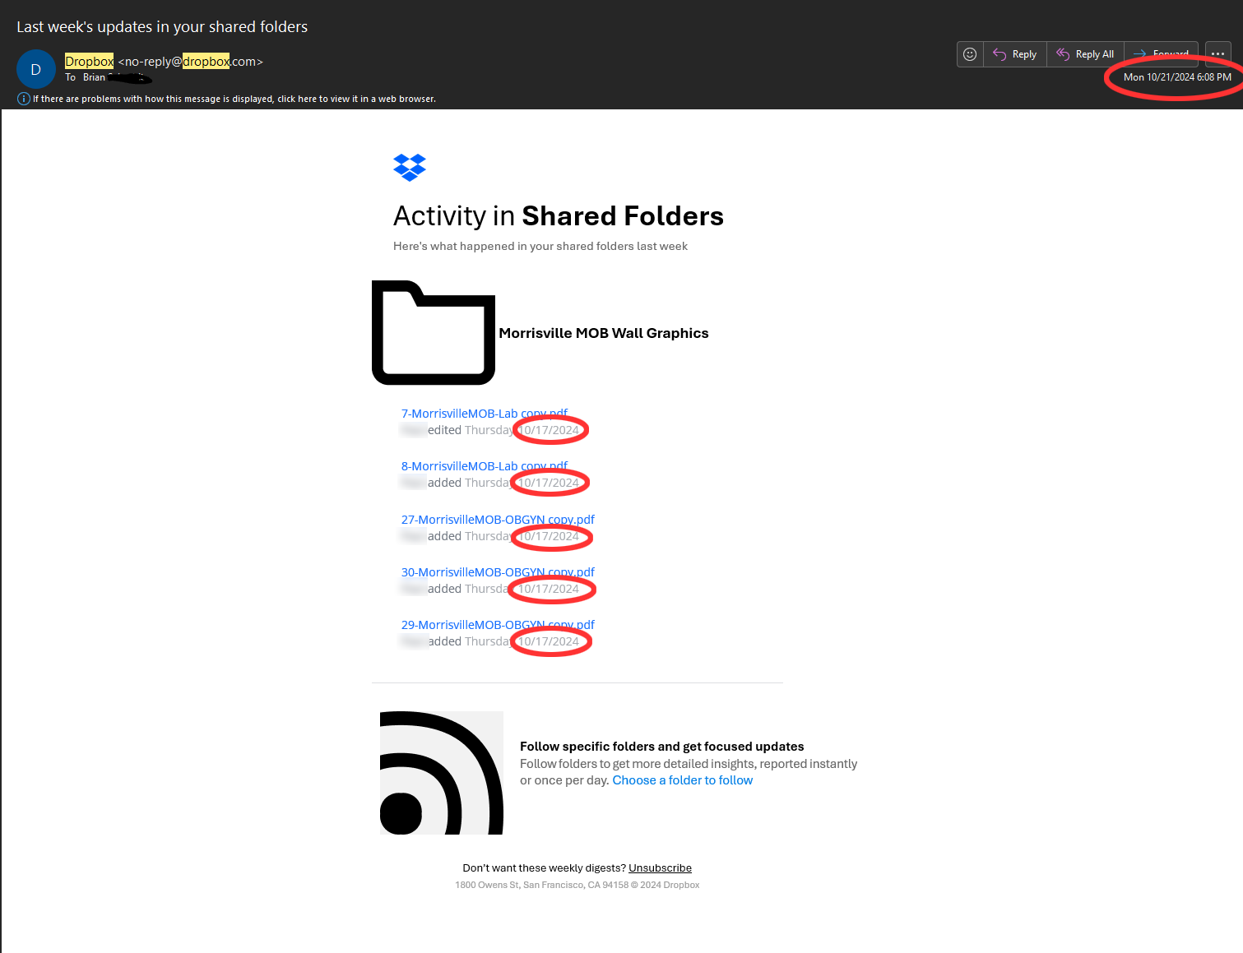Open 27-MorrisvilleMOB-OBGYN copy.pdf link
Image resolution: width=1243 pixels, height=953 pixels.
[x=497, y=520]
